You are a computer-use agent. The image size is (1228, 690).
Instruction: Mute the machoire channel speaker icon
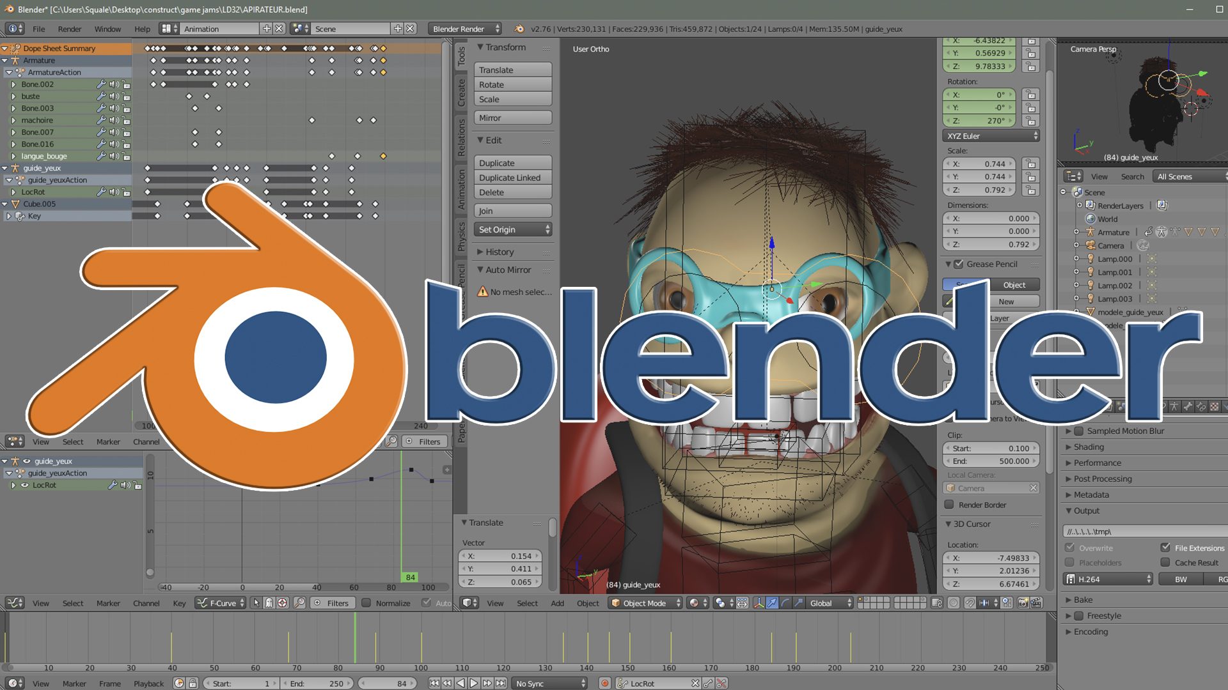[x=114, y=120]
